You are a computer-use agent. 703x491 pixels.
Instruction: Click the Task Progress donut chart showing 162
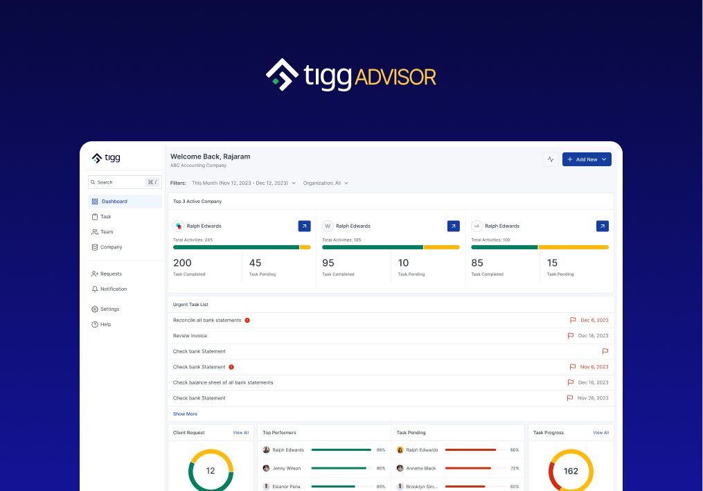click(x=571, y=470)
